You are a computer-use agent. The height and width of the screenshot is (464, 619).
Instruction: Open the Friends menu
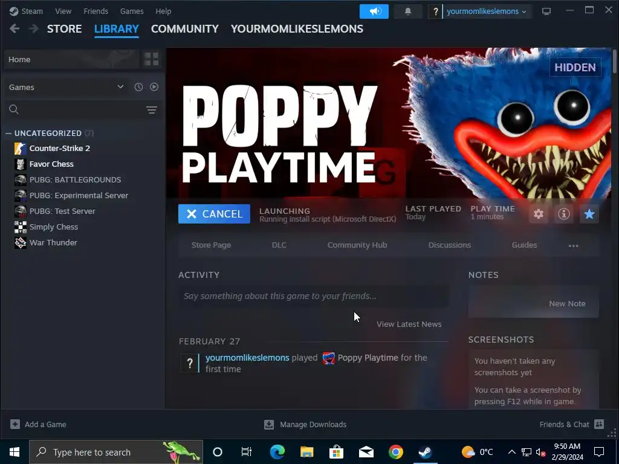(x=96, y=11)
